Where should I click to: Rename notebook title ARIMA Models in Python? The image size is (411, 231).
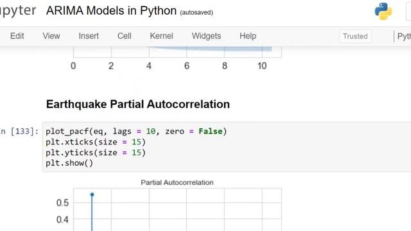click(111, 11)
